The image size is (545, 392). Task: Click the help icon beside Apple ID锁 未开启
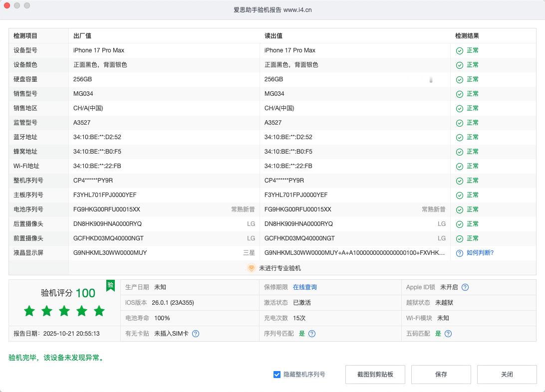(465, 287)
